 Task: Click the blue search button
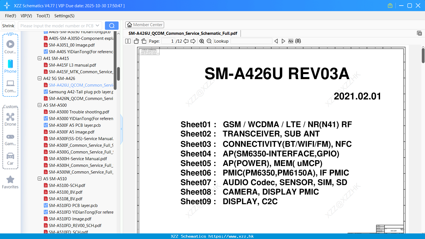pos(112,26)
